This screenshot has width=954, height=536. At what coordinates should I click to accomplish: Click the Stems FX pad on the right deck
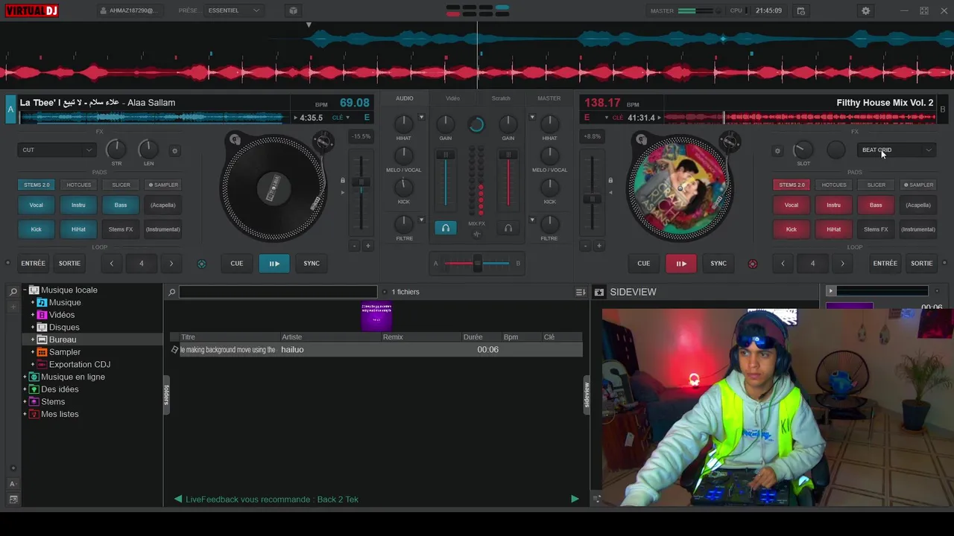pyautogui.click(x=876, y=229)
